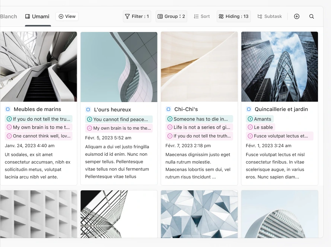331x247 pixels.
Task: Open the white grid facade thumbnail
Action: pos(39,214)
